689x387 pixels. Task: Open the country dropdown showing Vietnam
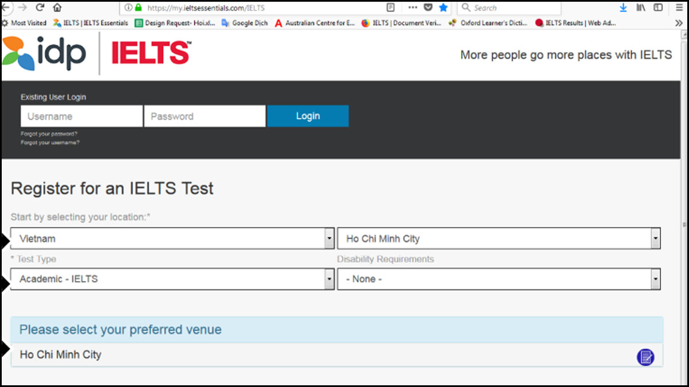(x=329, y=238)
